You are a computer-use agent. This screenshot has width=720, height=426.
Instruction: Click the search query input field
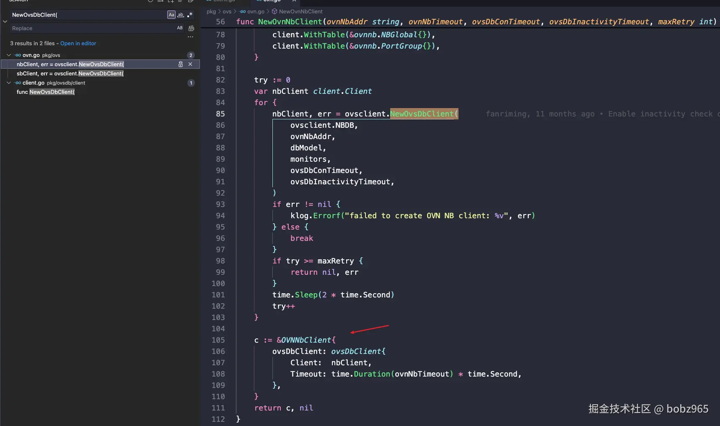[x=88, y=15]
